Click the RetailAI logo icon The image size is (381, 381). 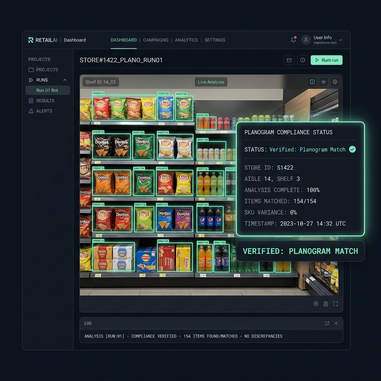click(x=31, y=40)
